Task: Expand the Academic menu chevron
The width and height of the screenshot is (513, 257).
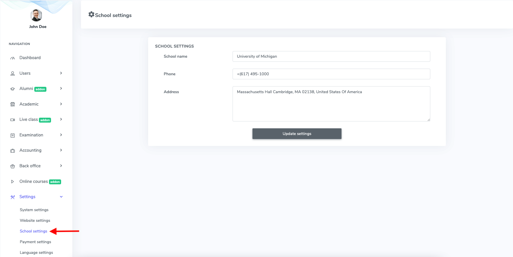Action: coord(61,104)
